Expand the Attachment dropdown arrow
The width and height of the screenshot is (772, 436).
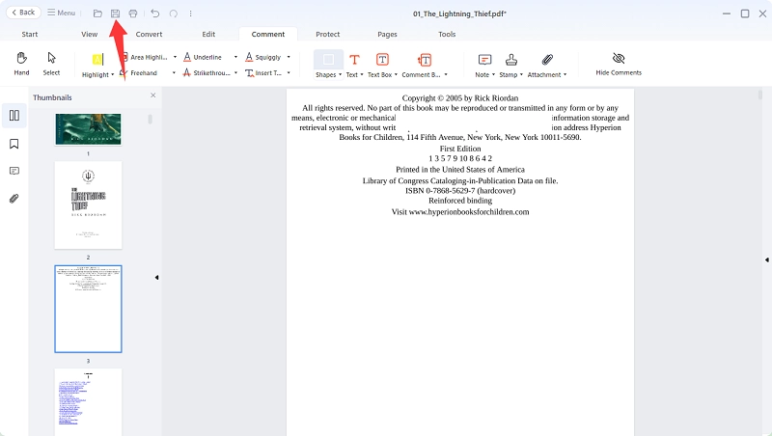click(x=565, y=75)
